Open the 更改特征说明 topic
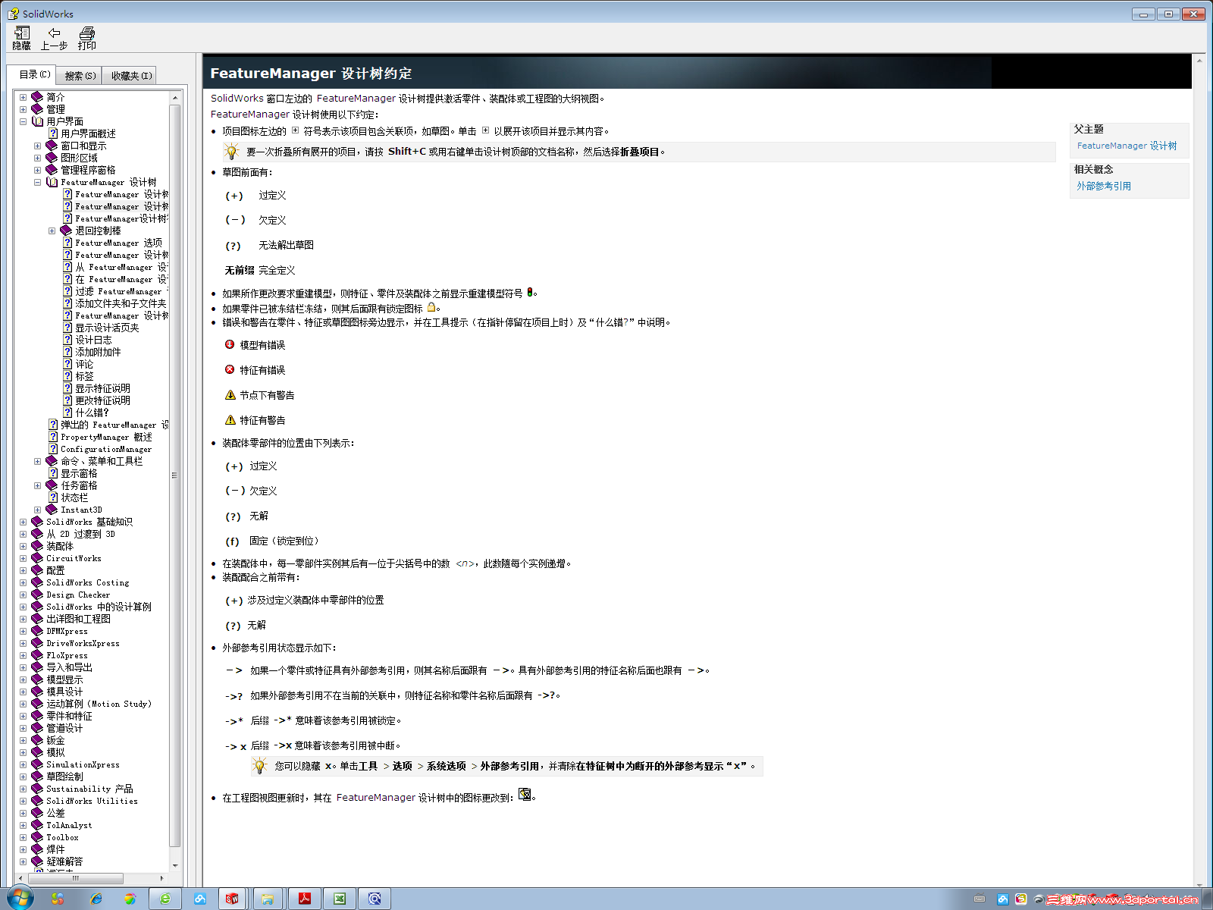This screenshot has width=1213, height=910. tap(102, 400)
